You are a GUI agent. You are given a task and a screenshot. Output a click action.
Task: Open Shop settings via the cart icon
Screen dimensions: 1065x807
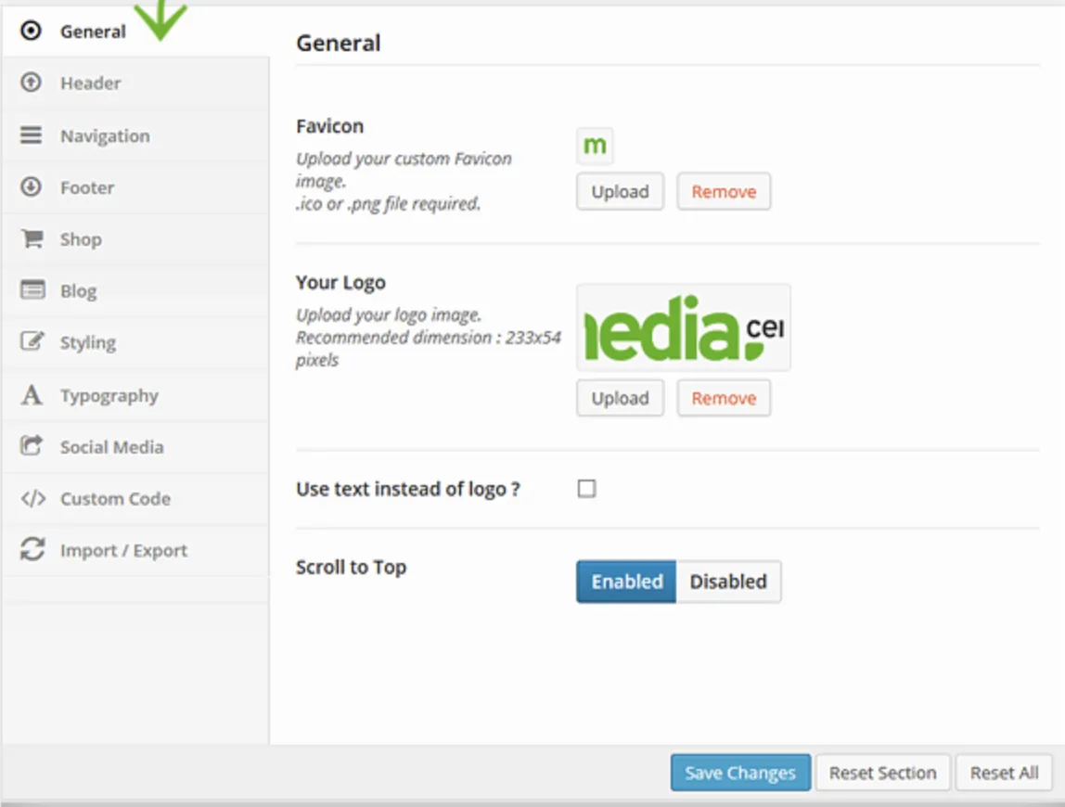[x=32, y=238]
